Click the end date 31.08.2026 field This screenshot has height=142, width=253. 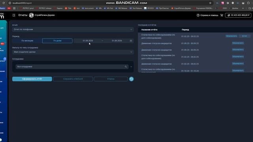pos(117,41)
